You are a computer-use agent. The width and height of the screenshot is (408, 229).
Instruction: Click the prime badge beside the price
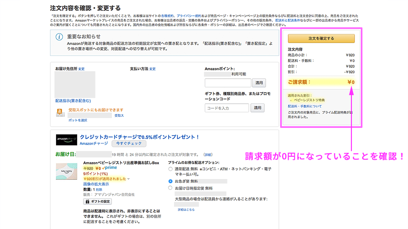click(109, 168)
